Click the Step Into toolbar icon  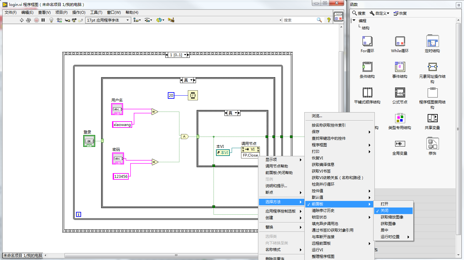click(67, 20)
